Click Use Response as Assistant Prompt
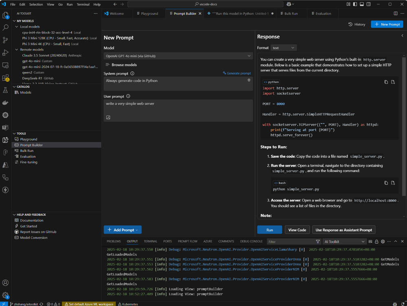The width and height of the screenshot is (407, 306). click(344, 230)
